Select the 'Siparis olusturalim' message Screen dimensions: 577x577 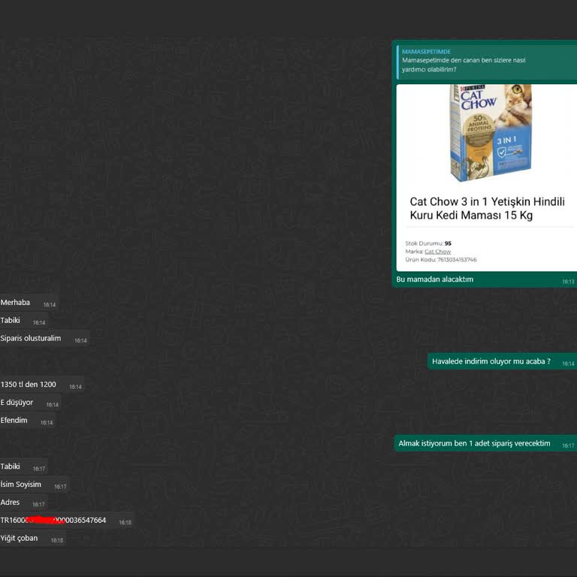pyautogui.click(x=44, y=339)
